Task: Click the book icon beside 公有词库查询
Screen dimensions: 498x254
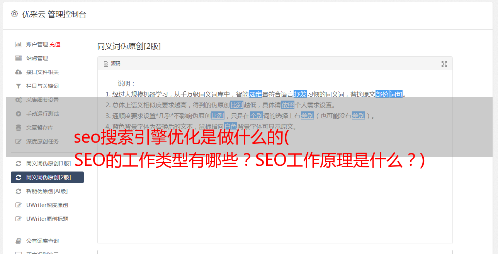Action: 18,241
